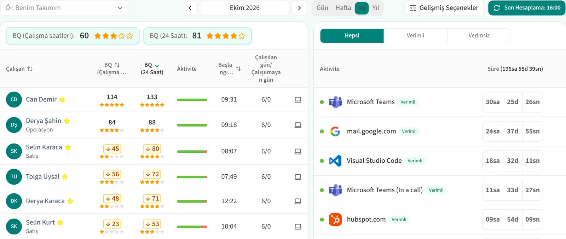Refresh via Son Hesaplama button
This screenshot has height=239, width=566.
(x=527, y=8)
